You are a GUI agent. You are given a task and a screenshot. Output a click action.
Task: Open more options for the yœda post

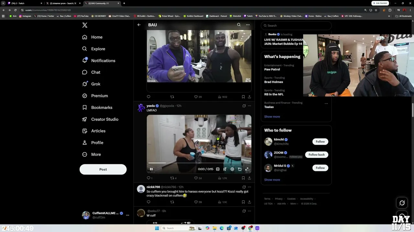(249, 106)
